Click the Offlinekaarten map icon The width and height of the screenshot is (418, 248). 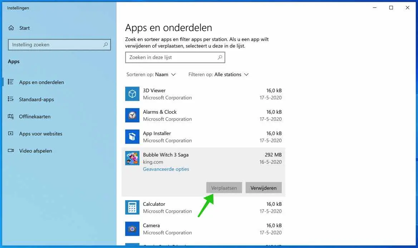point(11,116)
